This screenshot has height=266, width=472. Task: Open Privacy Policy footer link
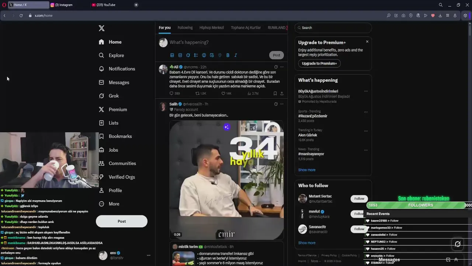point(329,255)
